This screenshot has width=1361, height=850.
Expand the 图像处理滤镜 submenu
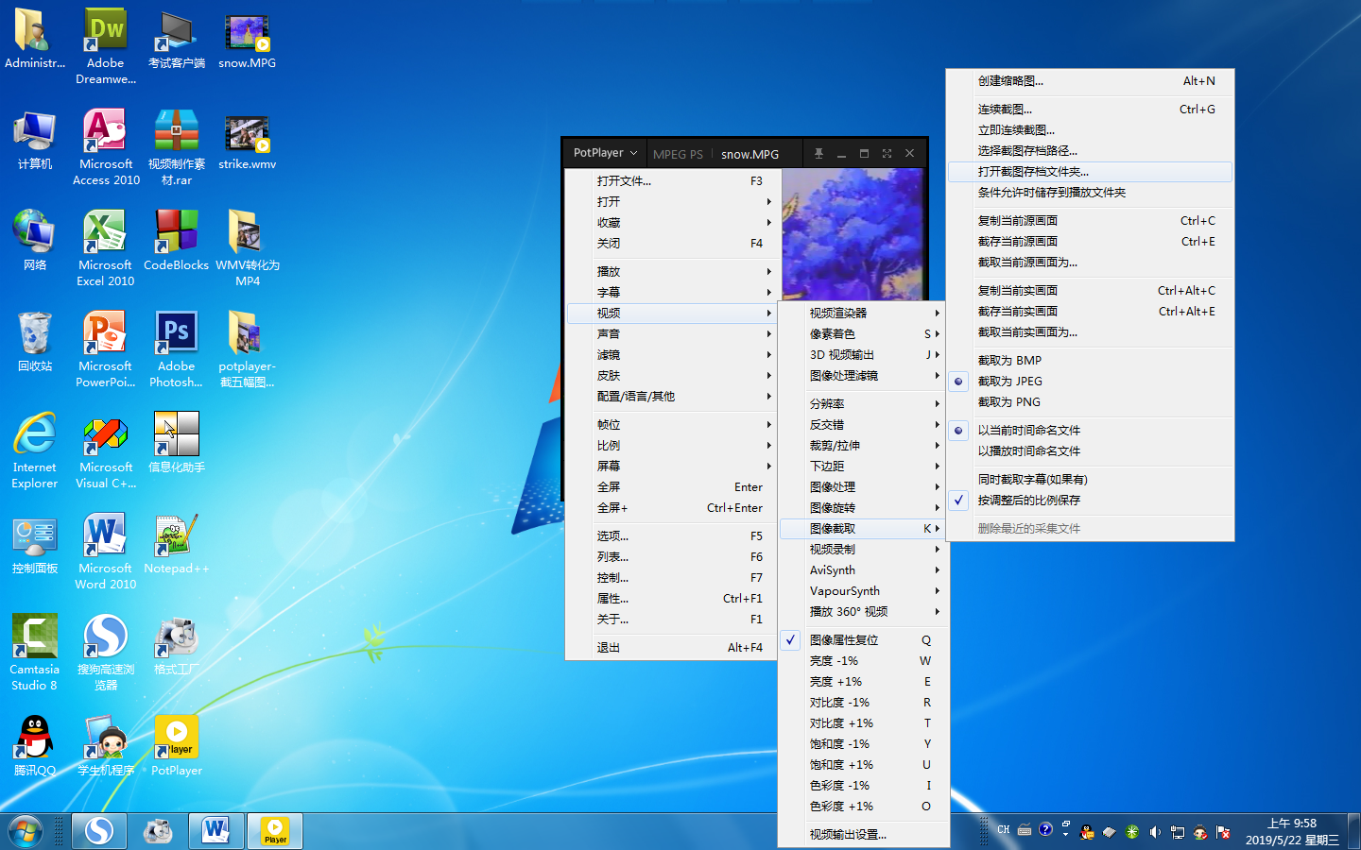point(864,376)
